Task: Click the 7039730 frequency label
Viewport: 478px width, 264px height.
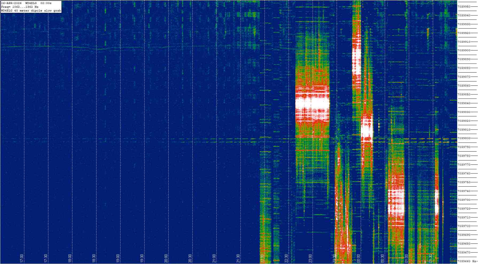Action: click(x=464, y=200)
